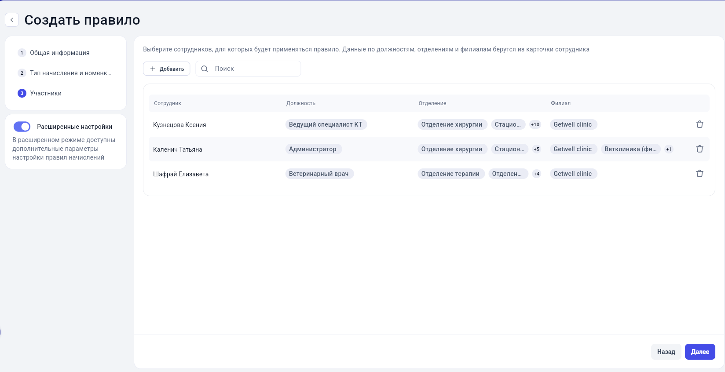Viewport: 725px width, 372px height.
Task: Click employee name Шафрай Елизавета
Action: [x=181, y=174]
